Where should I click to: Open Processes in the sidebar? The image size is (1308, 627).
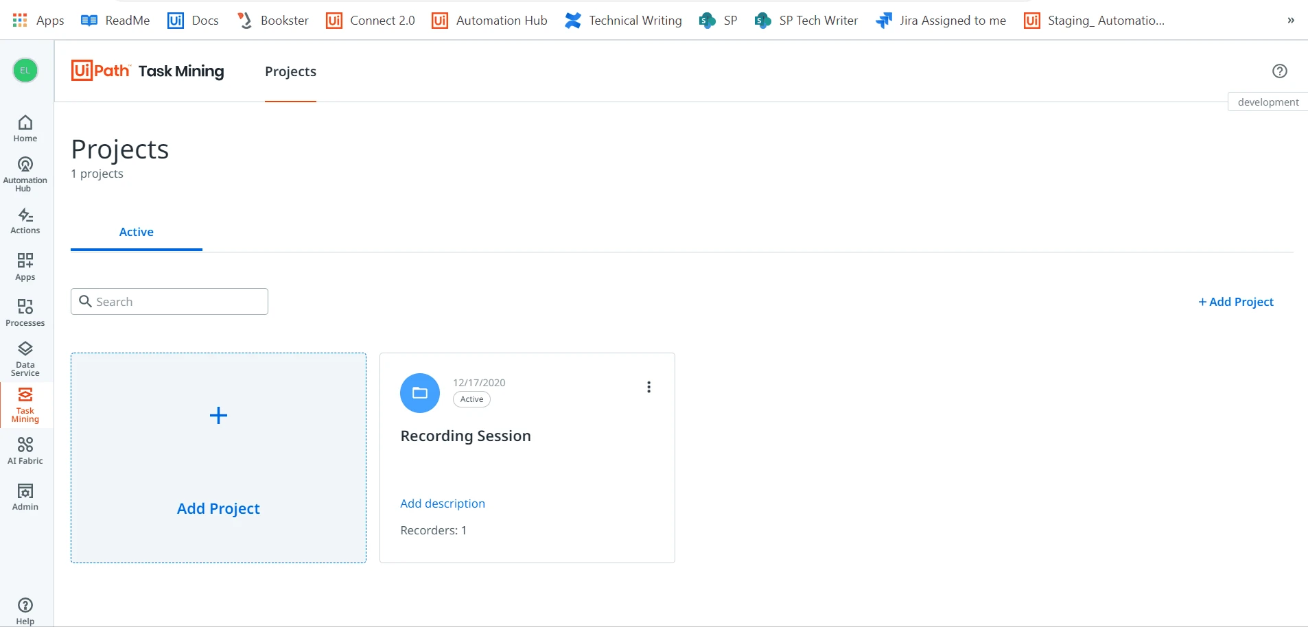[x=25, y=313]
